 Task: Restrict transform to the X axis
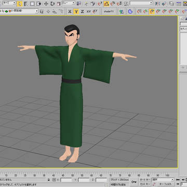pyautogui.click(x=70, y=11)
